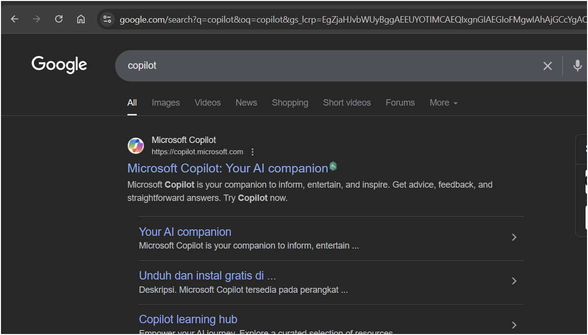Reload the current page
Viewport: 588px width, 335px height.
tap(59, 19)
